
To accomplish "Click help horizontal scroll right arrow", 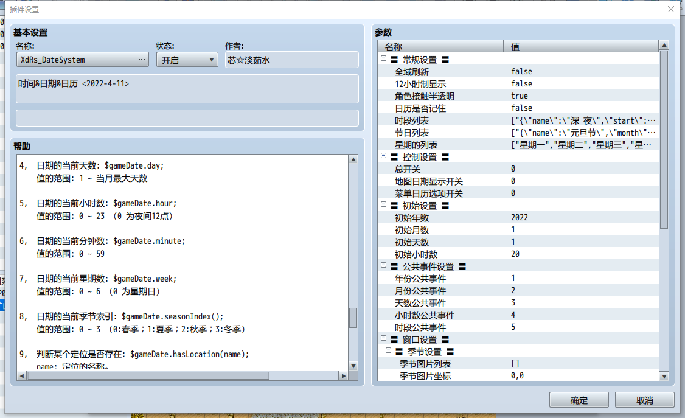I will (343, 375).
